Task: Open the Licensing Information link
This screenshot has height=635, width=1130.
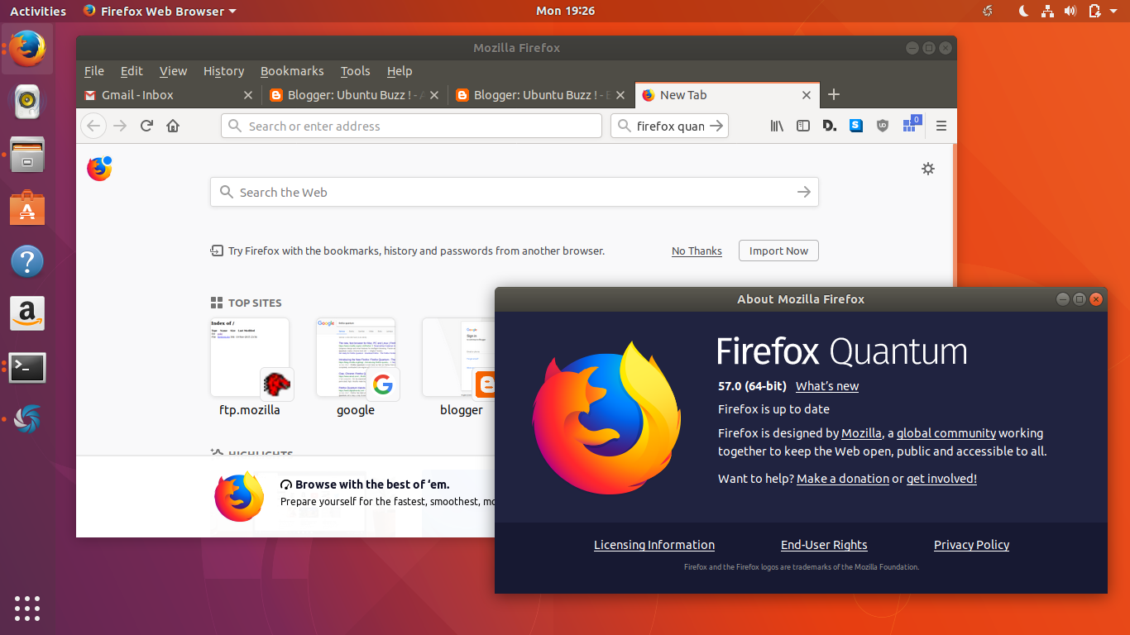Action: point(654,544)
